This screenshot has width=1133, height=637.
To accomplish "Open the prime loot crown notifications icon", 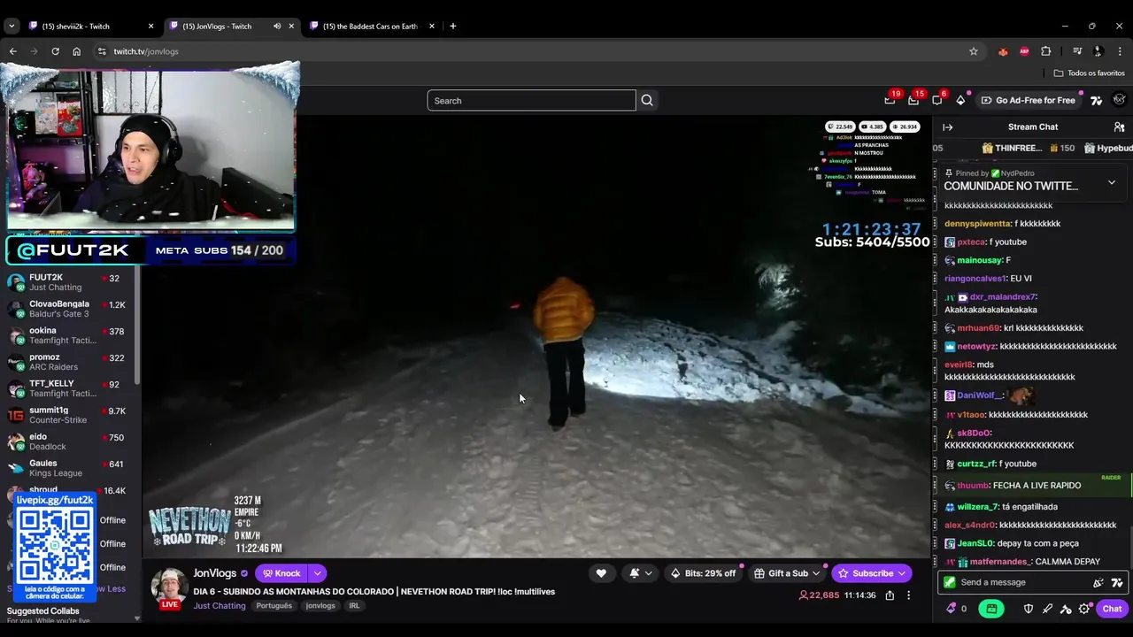I will coord(890,100).
